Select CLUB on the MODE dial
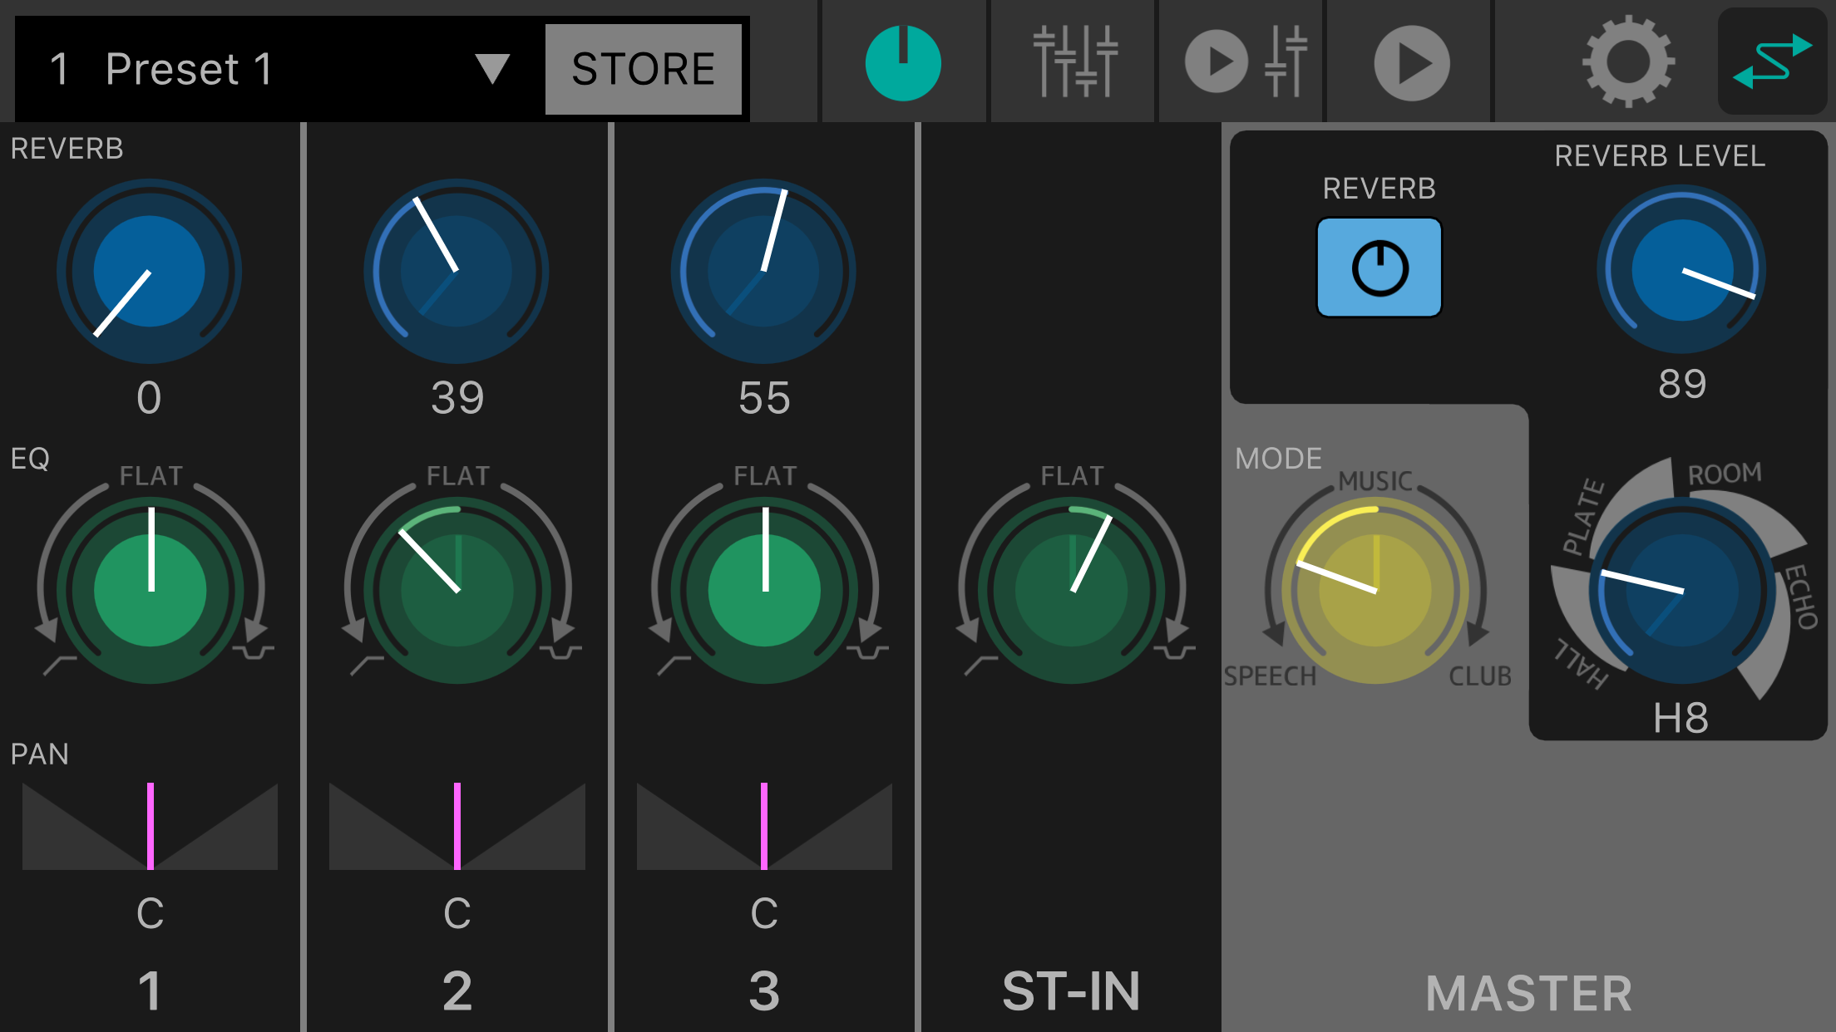Viewport: 1836px width, 1032px height. click(x=1479, y=676)
